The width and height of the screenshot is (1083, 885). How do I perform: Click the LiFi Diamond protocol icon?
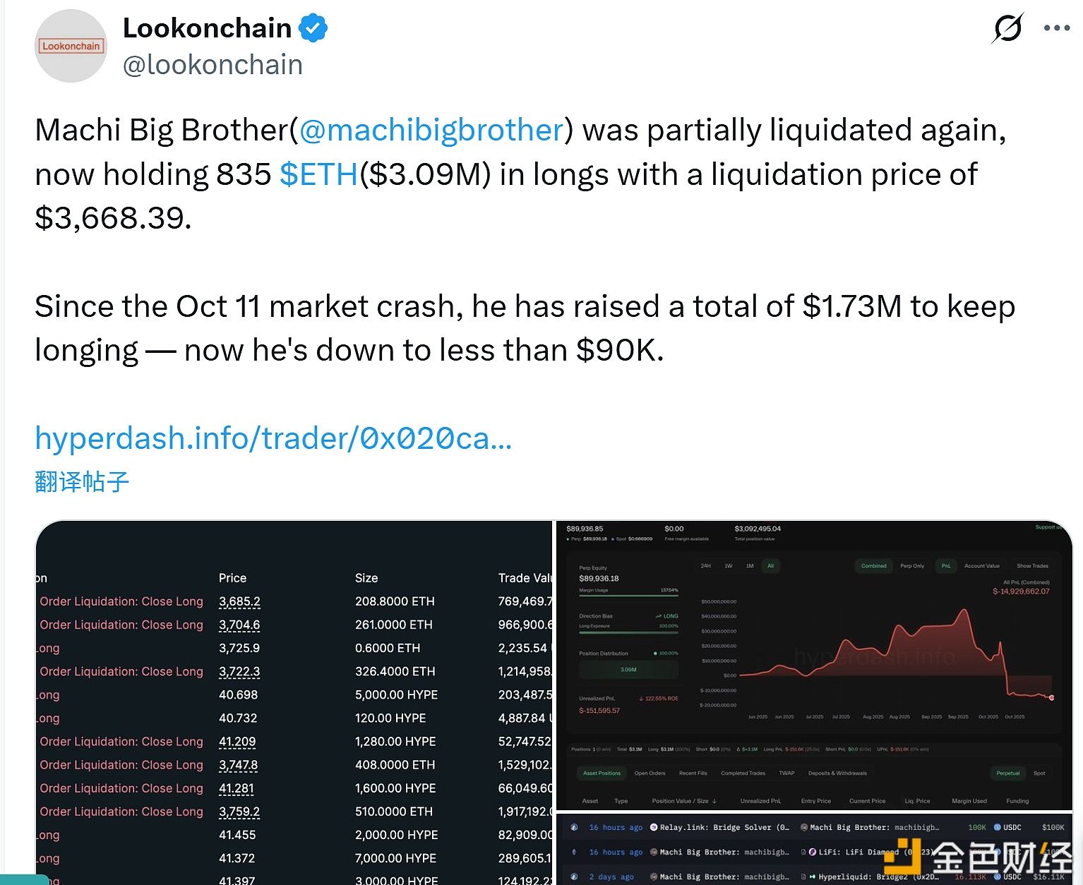click(x=813, y=852)
